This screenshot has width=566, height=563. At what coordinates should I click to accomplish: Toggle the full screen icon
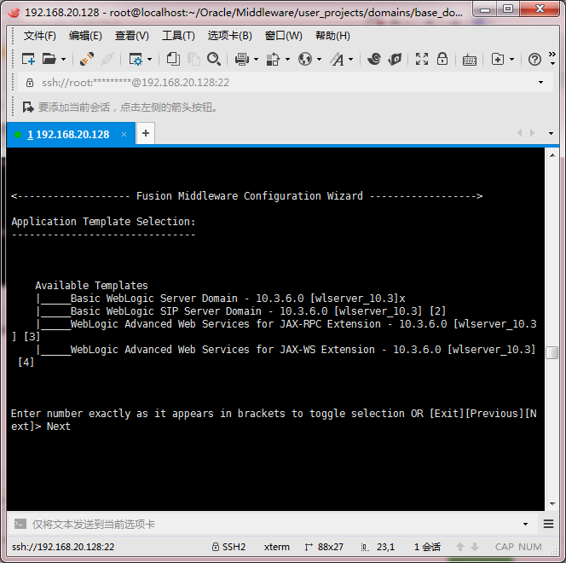click(422, 59)
